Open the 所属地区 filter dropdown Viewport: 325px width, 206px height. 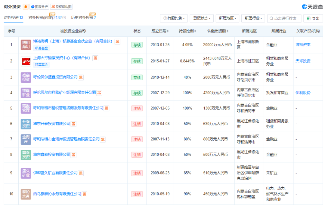pyautogui.click(x=227, y=18)
